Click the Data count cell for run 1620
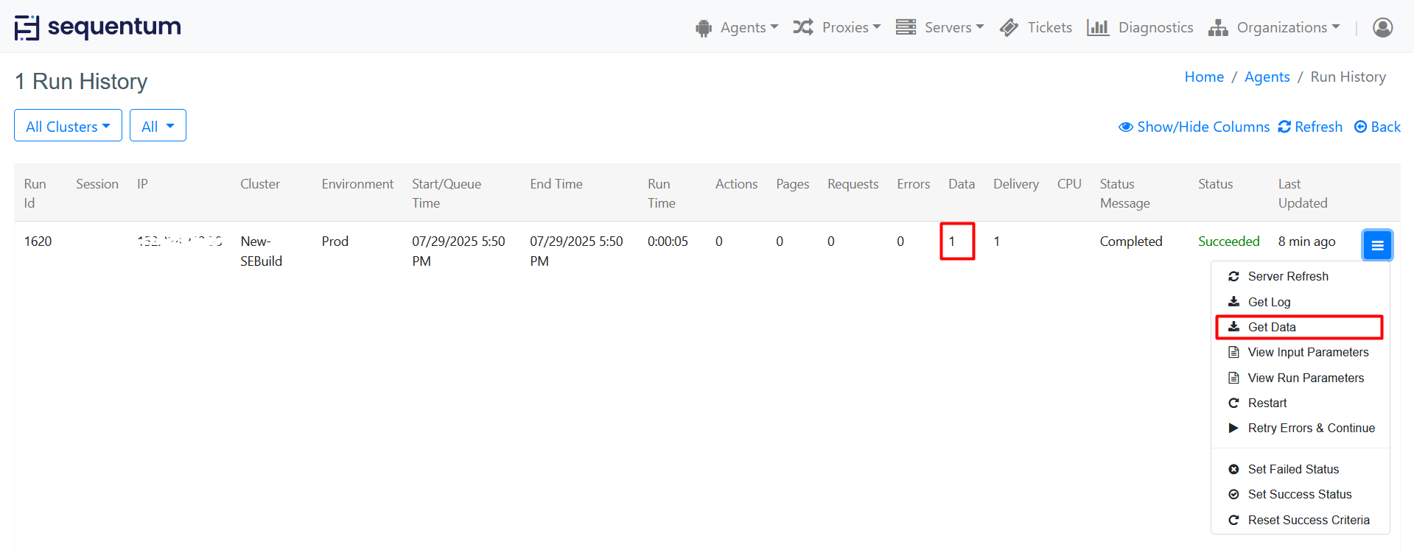 pyautogui.click(x=956, y=241)
